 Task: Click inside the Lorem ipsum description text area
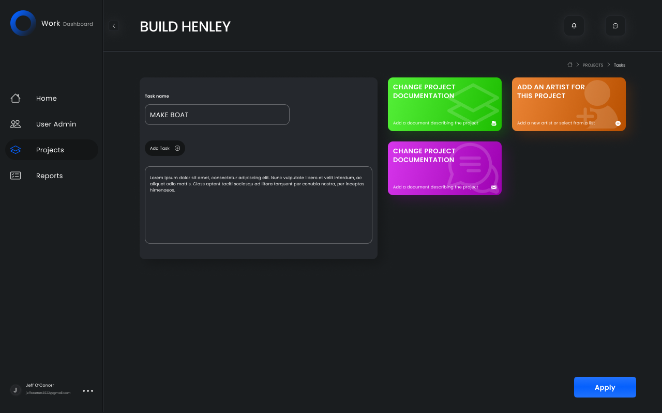[x=259, y=205]
